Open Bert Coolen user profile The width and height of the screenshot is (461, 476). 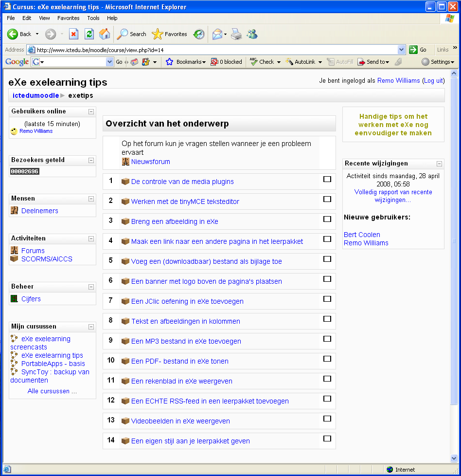(x=362, y=235)
